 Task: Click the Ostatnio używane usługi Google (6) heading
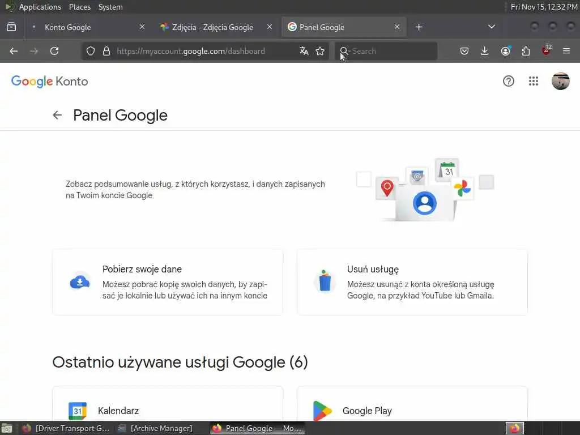[180, 362]
